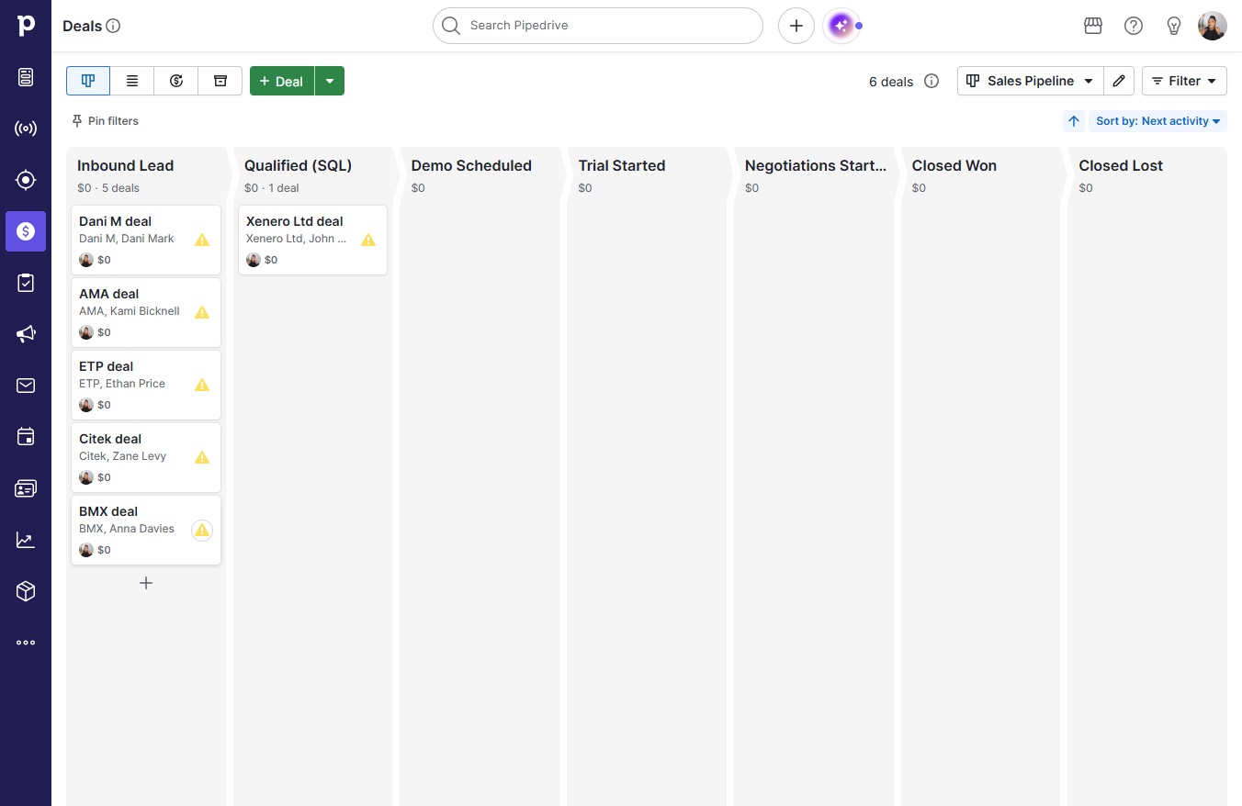This screenshot has height=806, width=1242.
Task: Open the Help question mark icon
Action: pos(1134,26)
